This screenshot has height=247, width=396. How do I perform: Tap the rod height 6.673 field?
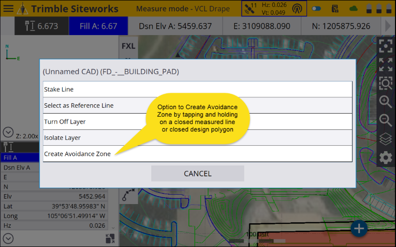42,26
